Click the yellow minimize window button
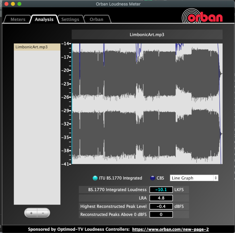235x233 pixels. pos(13,4)
